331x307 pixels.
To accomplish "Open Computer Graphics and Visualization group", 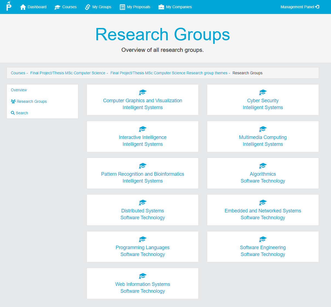I will 142,101.
